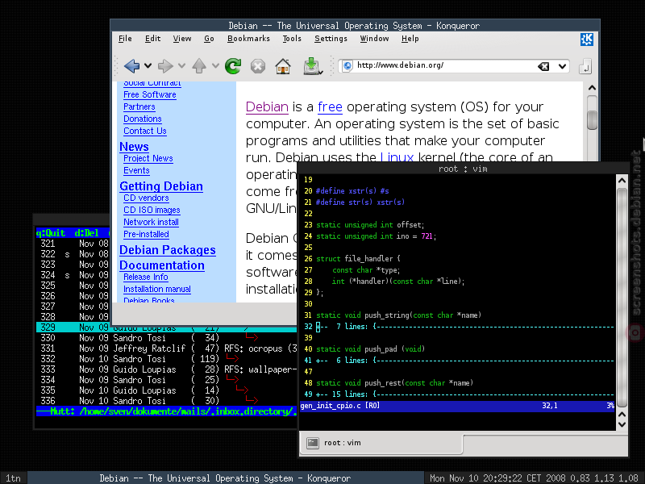Follow the Partners link
The width and height of the screenshot is (645, 484).
pos(139,107)
